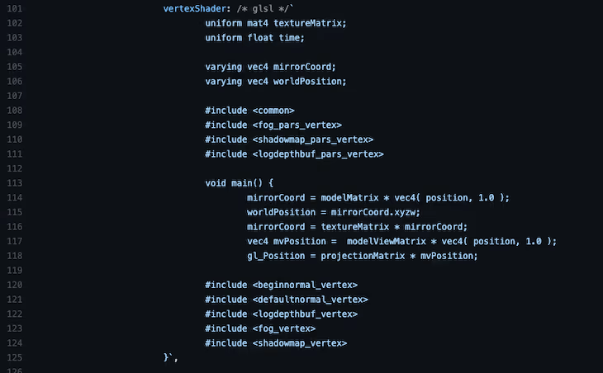Click the worldPosition = mirrorCoord.xyzw line
This screenshot has height=373, width=603.
coord(333,212)
